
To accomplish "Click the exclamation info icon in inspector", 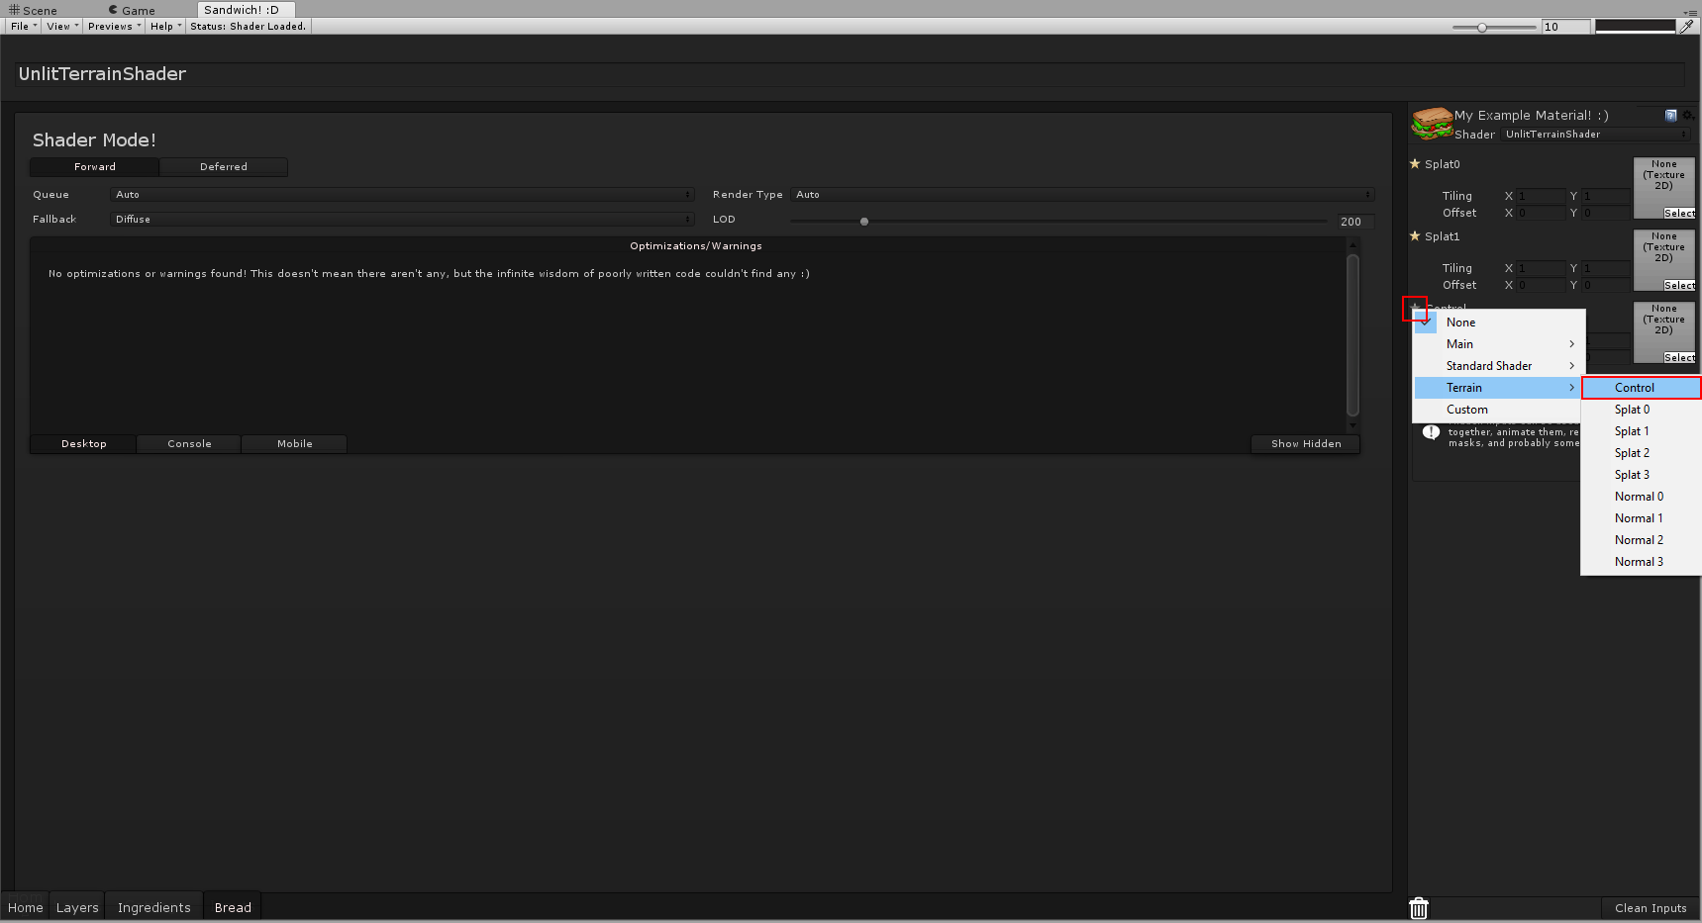I will (x=1431, y=432).
